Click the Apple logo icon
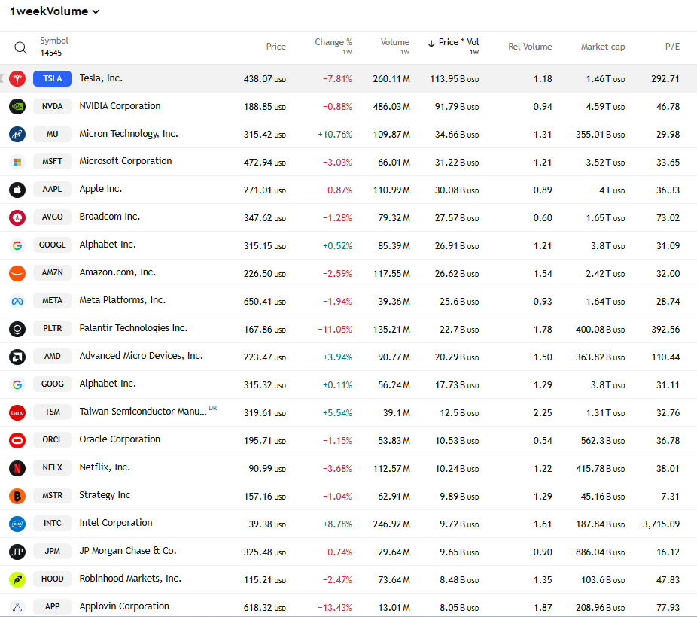This screenshot has width=697, height=617. point(17,190)
